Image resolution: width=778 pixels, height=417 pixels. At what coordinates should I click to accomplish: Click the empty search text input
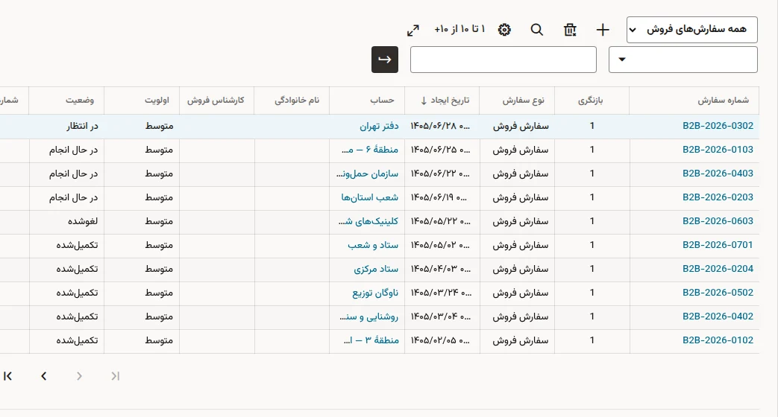[x=503, y=60]
